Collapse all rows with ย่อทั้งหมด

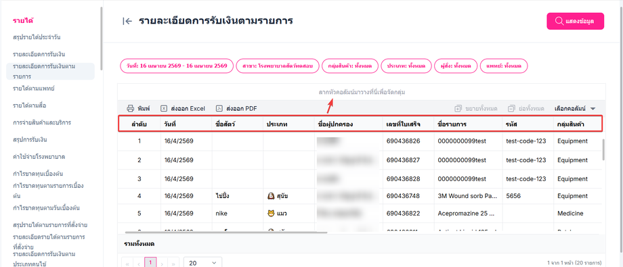coord(526,108)
